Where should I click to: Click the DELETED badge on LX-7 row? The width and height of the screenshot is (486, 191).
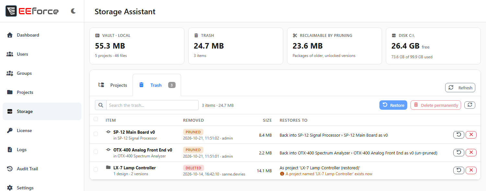coord(193,168)
